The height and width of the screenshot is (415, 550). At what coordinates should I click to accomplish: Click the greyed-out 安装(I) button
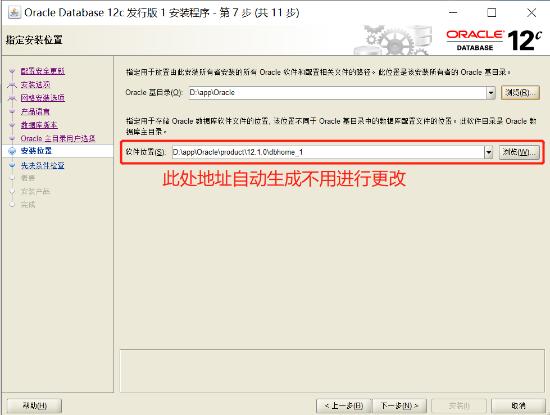(x=459, y=406)
